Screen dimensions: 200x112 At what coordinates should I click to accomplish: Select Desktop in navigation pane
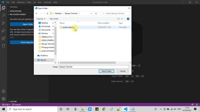[x=45, y=23]
